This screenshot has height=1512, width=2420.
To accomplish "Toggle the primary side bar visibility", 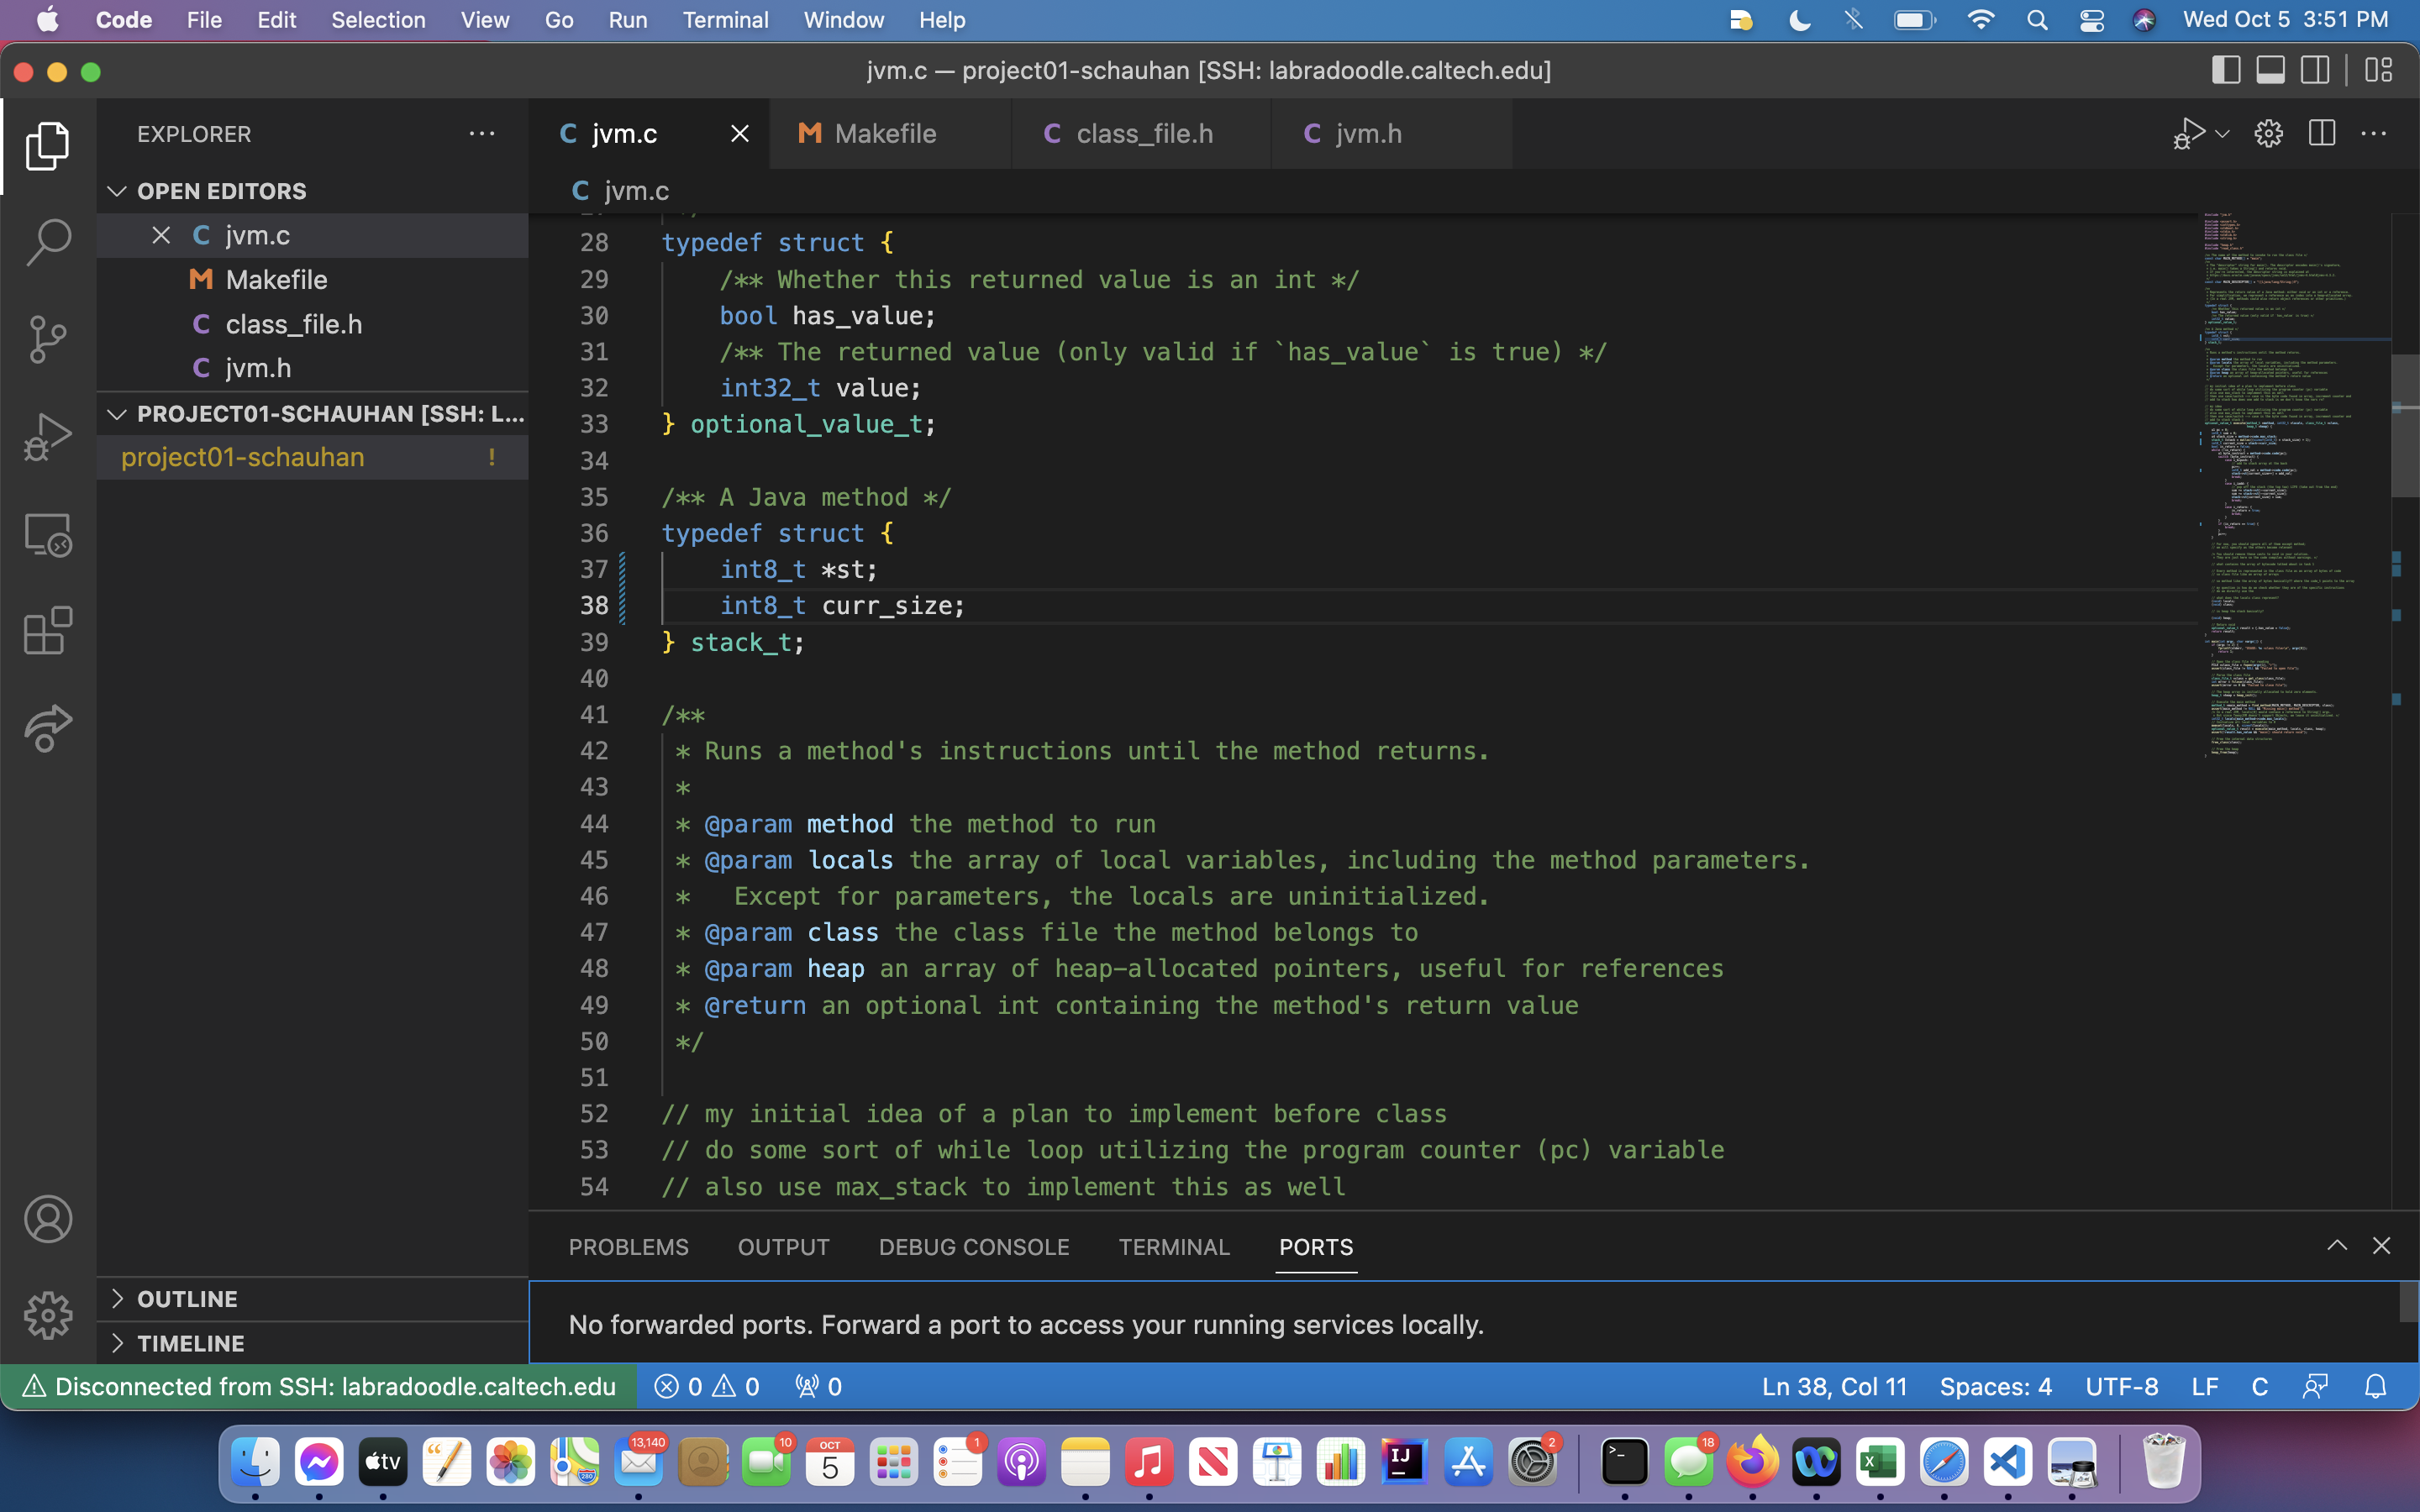I will [2225, 70].
